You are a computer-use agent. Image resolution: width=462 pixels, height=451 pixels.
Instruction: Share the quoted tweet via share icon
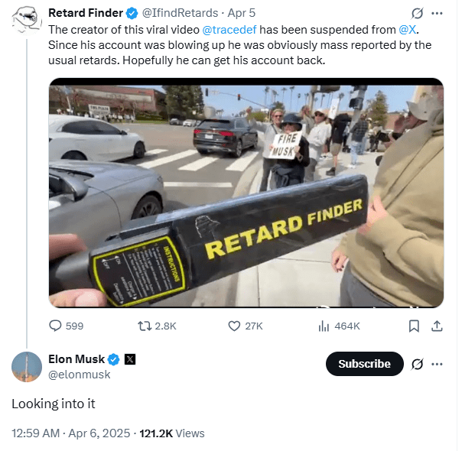coord(437,326)
